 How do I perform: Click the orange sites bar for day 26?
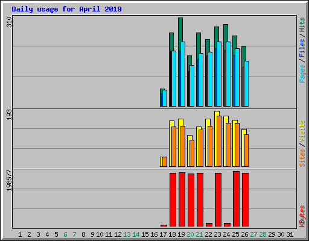click(x=246, y=151)
